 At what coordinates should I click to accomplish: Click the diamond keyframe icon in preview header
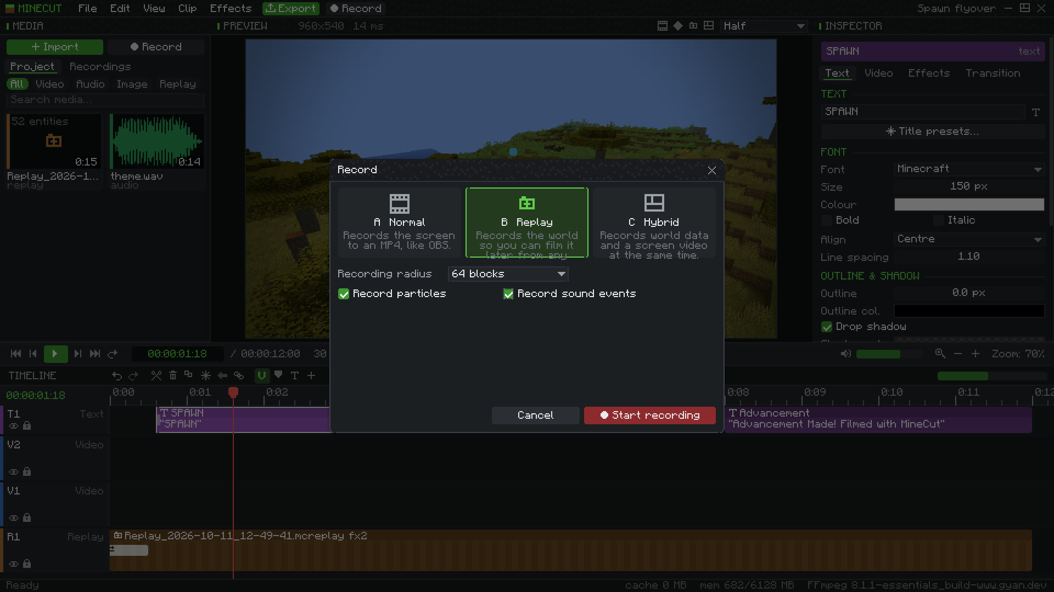(x=678, y=26)
